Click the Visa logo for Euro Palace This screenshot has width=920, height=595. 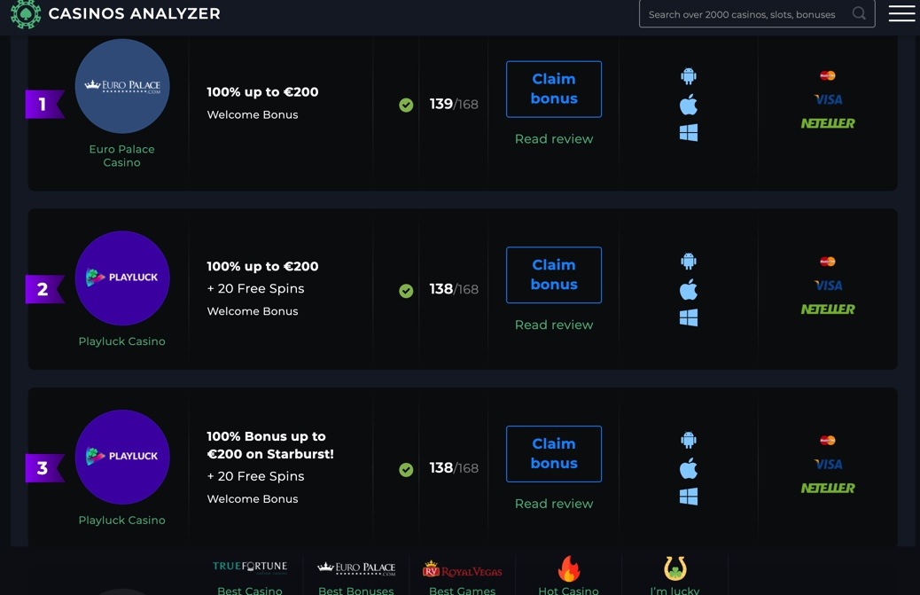828,99
